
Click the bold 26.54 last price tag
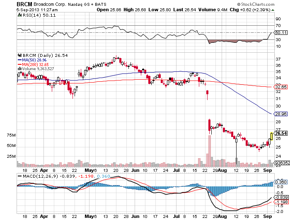click(x=281, y=133)
